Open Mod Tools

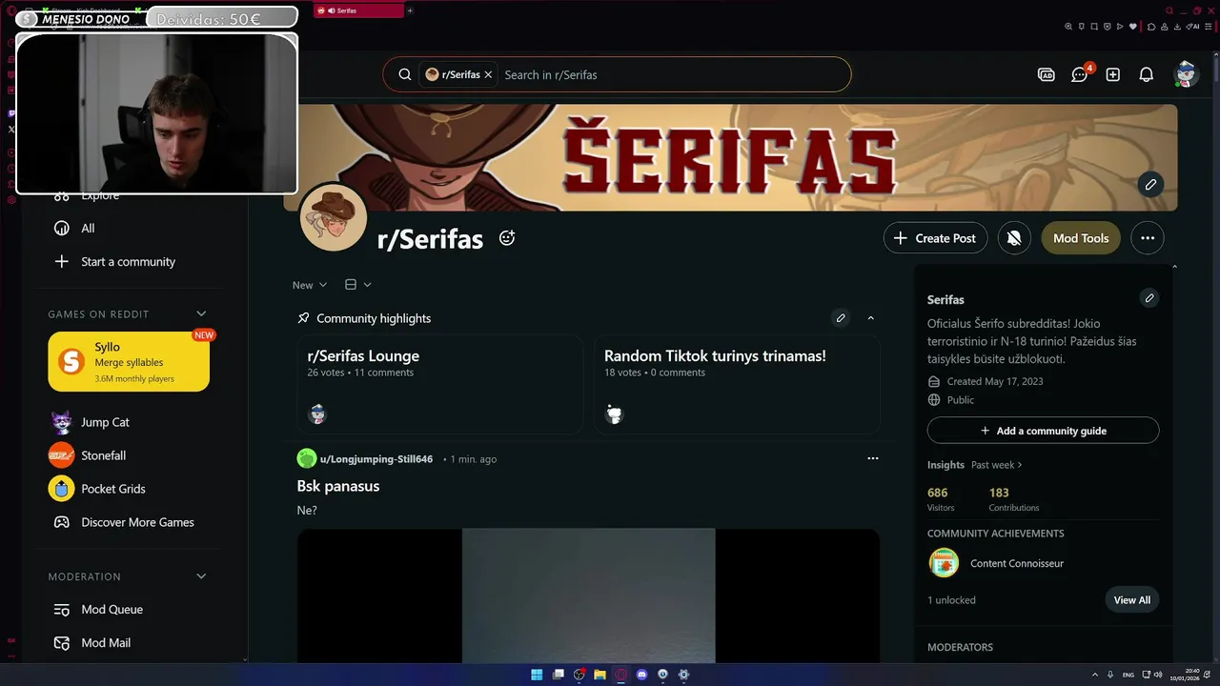click(1081, 238)
